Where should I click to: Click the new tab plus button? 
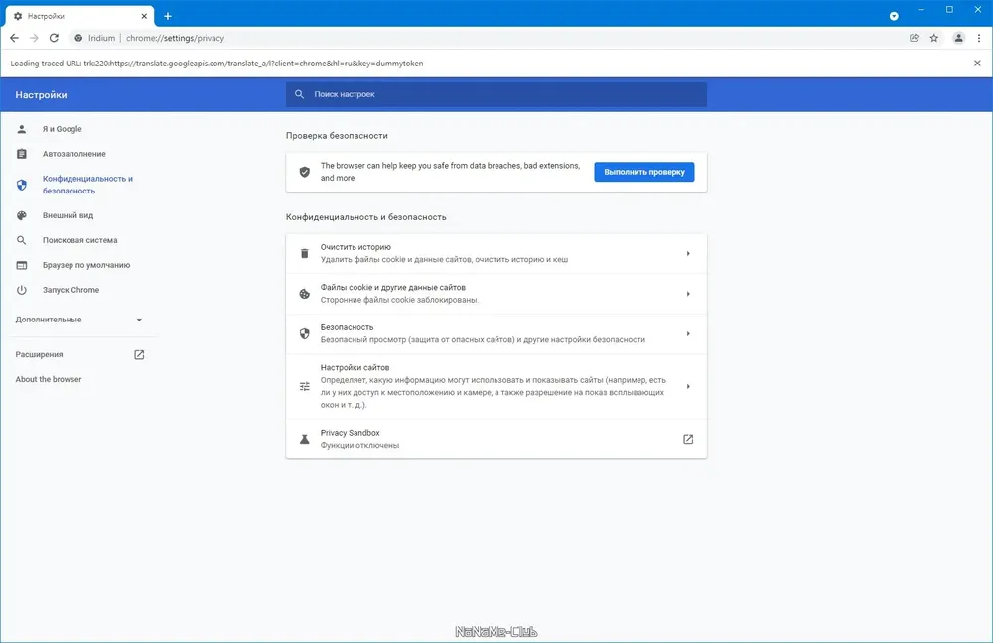tap(168, 16)
